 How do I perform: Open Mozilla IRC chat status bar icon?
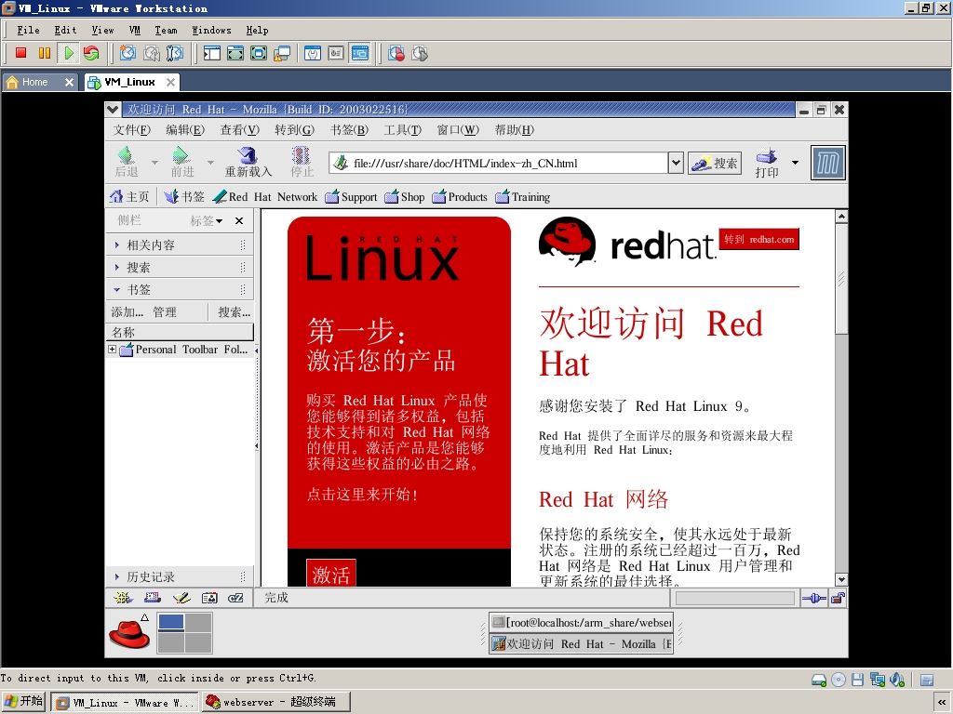(x=235, y=598)
